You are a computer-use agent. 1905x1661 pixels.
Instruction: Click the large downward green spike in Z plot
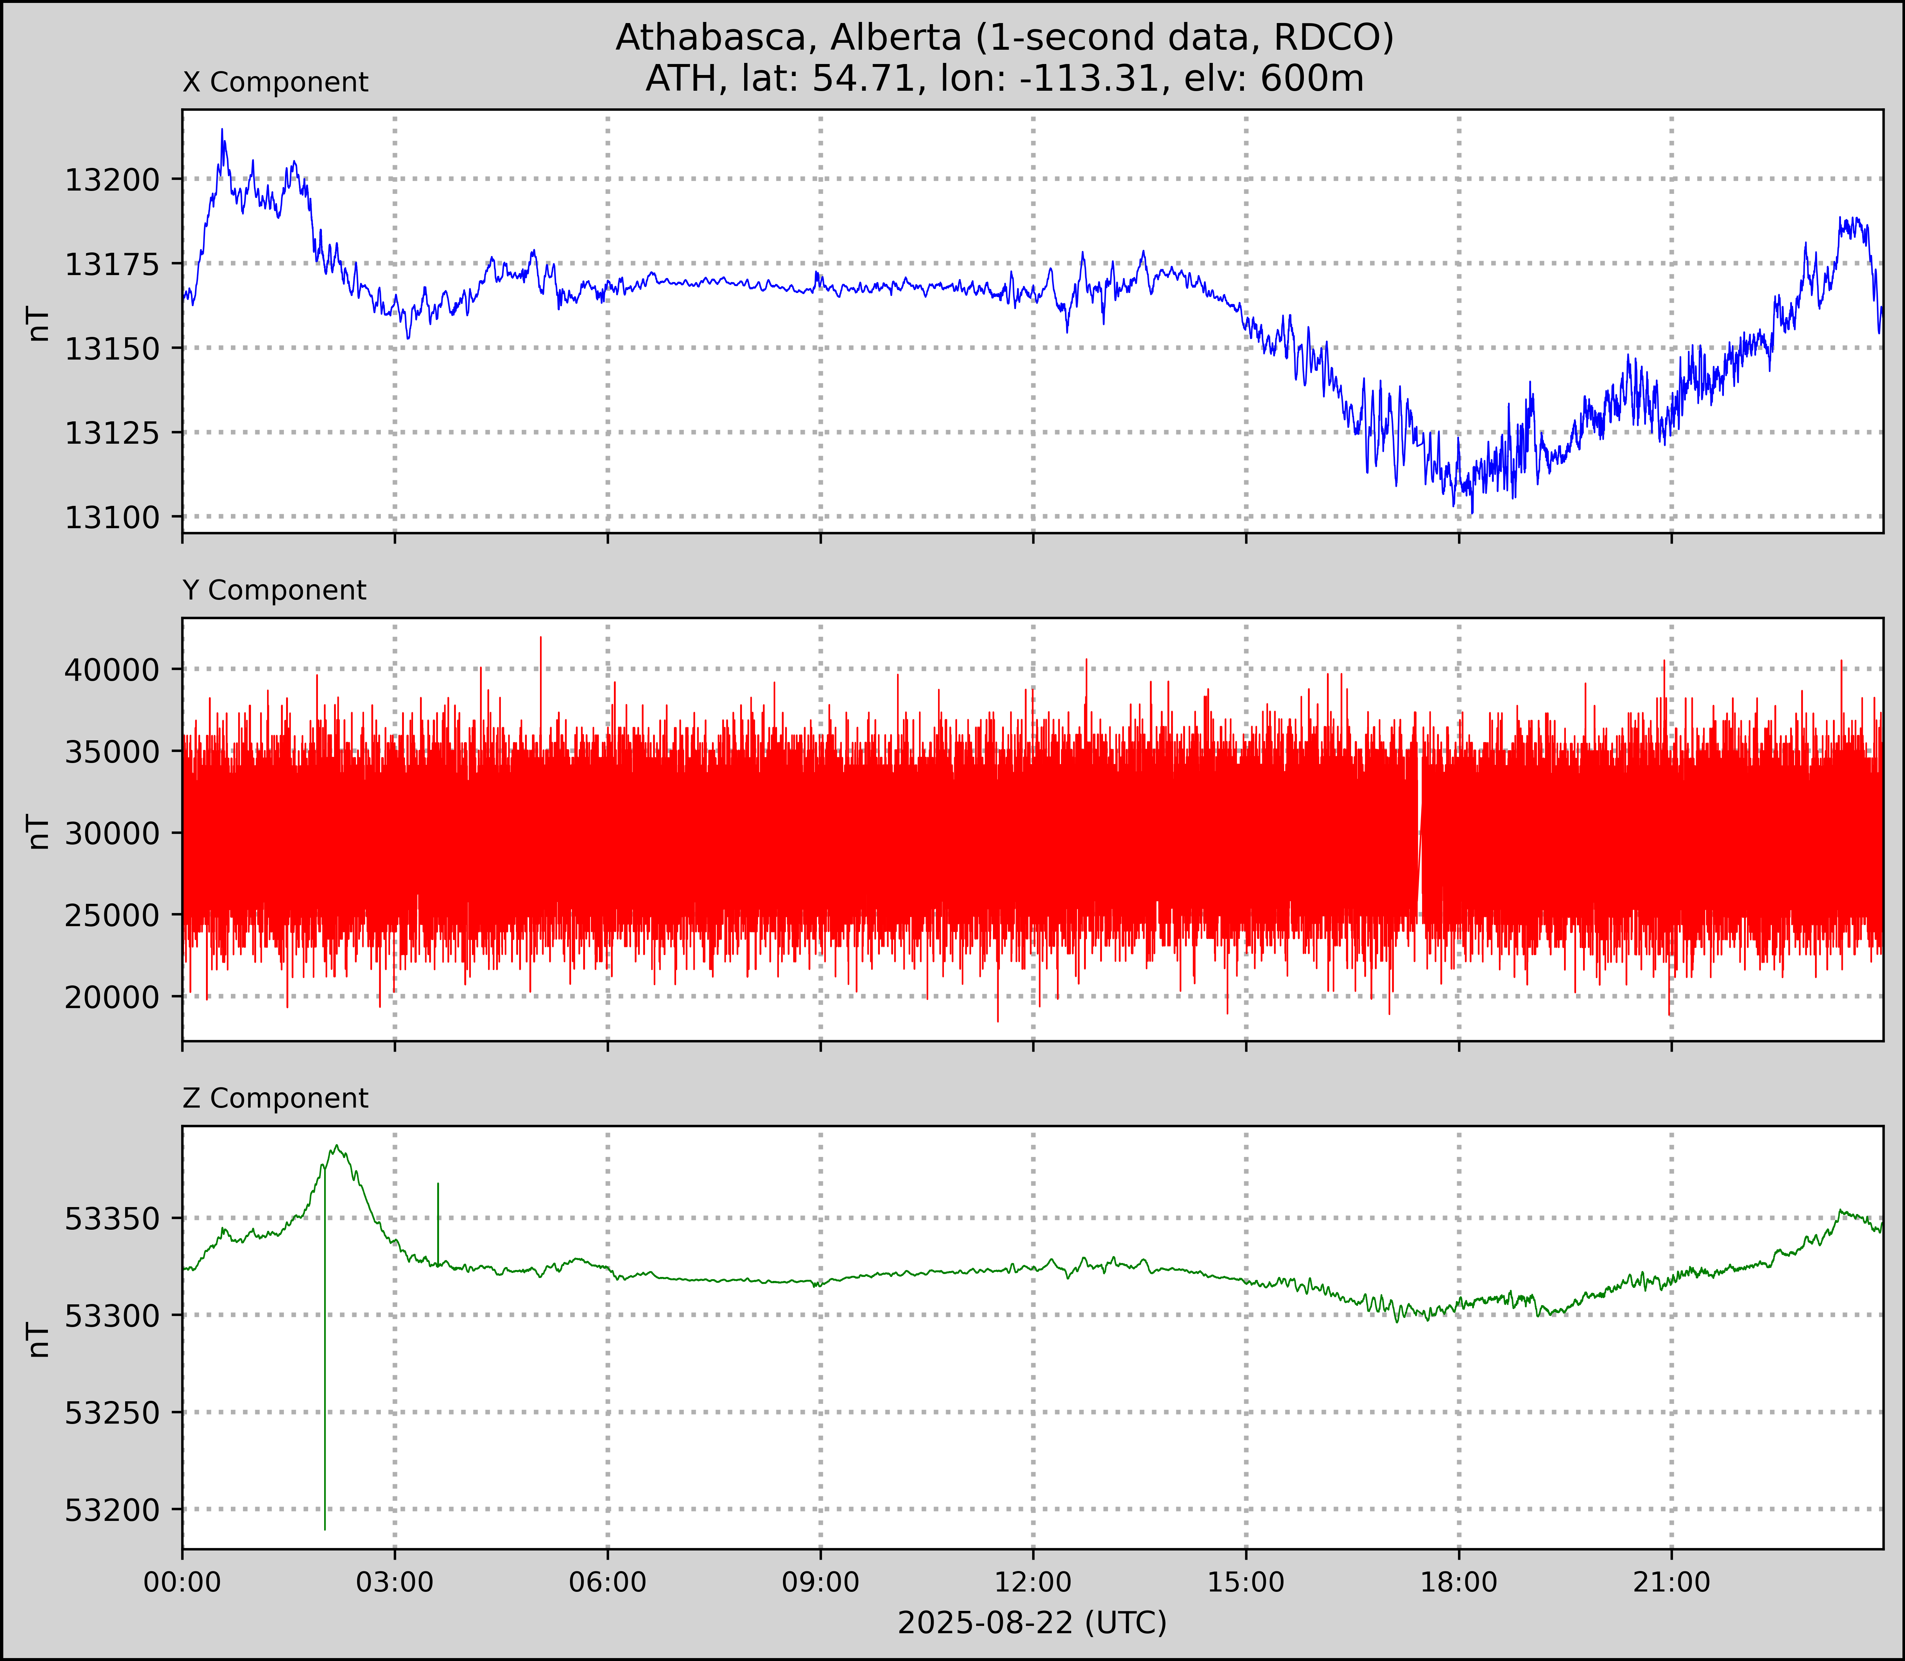point(325,1390)
